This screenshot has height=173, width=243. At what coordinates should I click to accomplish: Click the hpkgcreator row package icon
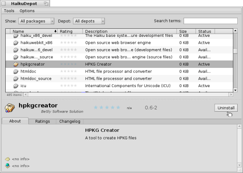click(16, 64)
